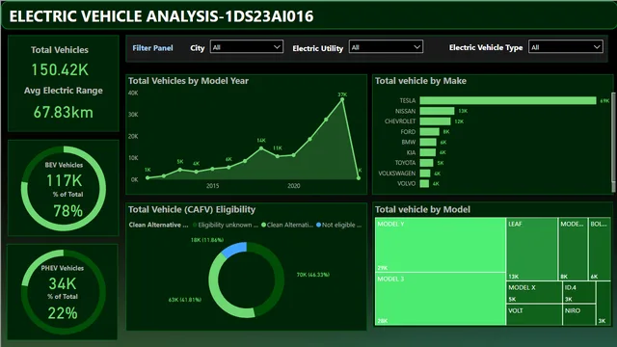Screen dimensions: 617x347
Task: Click the 2015 axis label
Action: tap(212, 186)
